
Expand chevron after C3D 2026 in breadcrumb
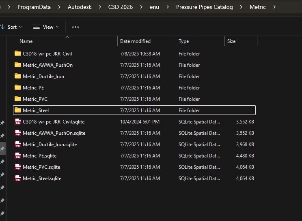point(141,7)
